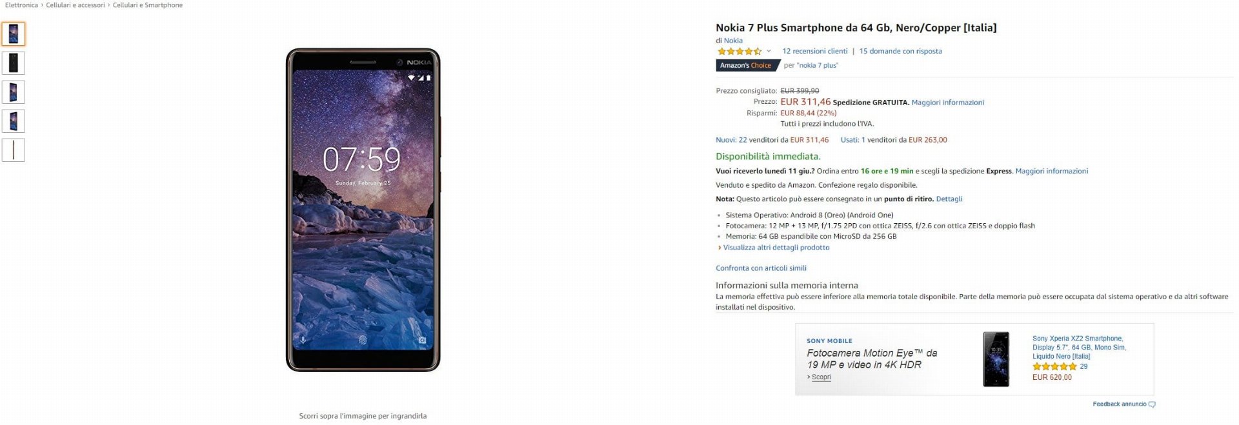The image size is (1239, 425).
Task: Open Dettagli link for punto di ritiro
Action: (x=949, y=199)
